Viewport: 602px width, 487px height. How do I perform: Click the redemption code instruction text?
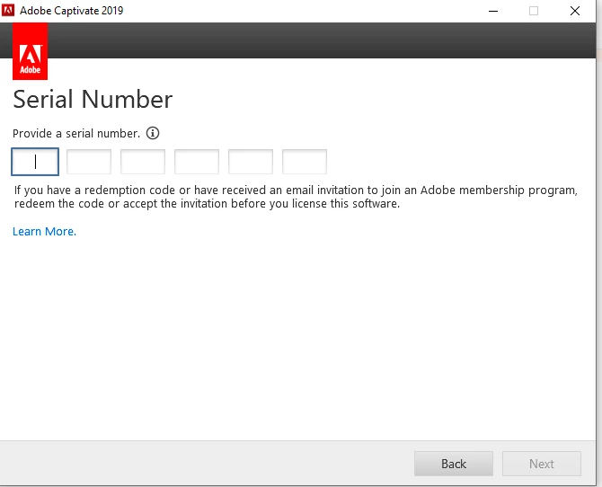point(296,197)
